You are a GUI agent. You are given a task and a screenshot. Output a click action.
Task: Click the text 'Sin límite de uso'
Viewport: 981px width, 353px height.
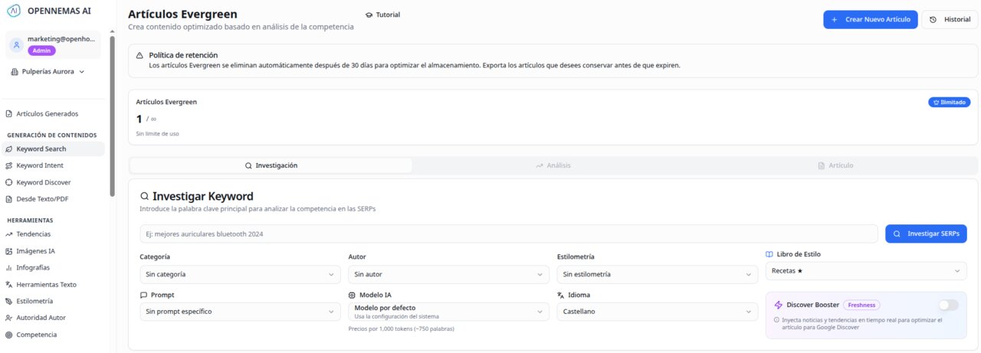click(x=158, y=133)
